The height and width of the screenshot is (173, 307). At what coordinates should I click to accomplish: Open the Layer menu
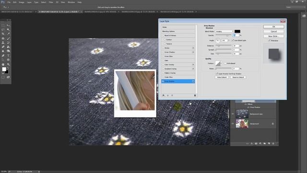pos(29,2)
